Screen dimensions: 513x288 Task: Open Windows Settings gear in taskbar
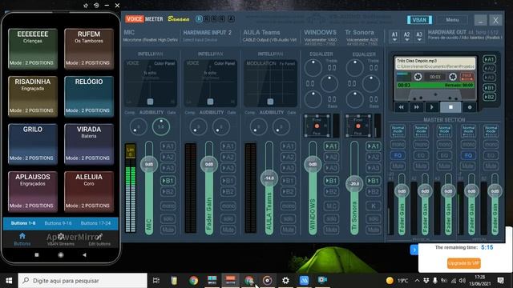[285, 281]
